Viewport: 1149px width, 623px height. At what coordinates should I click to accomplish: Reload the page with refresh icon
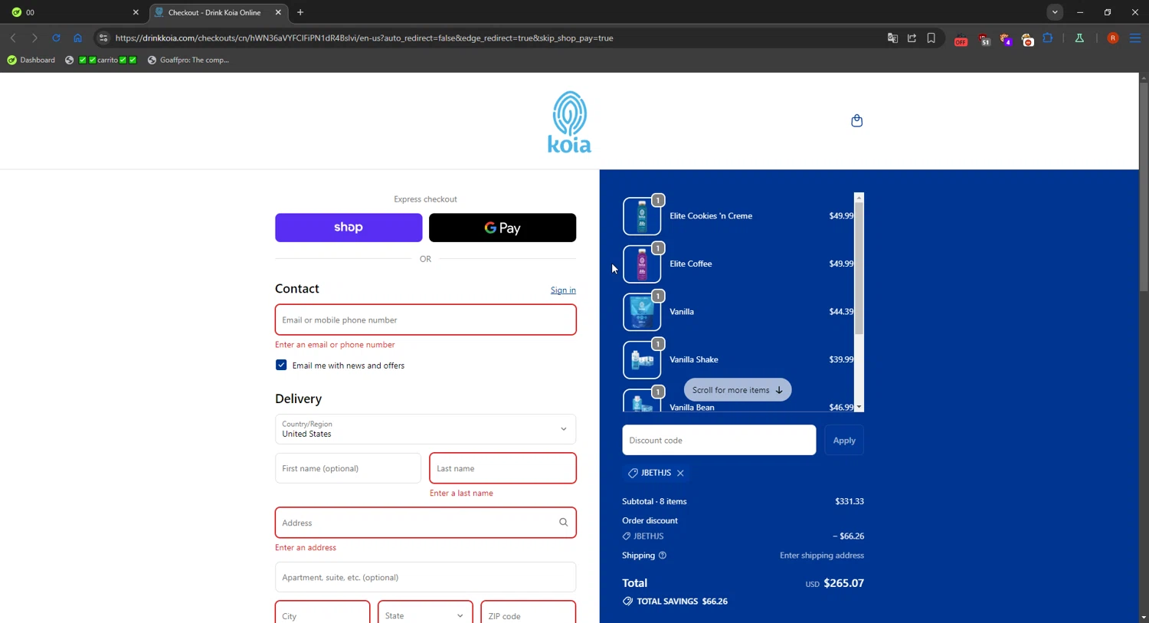click(56, 38)
